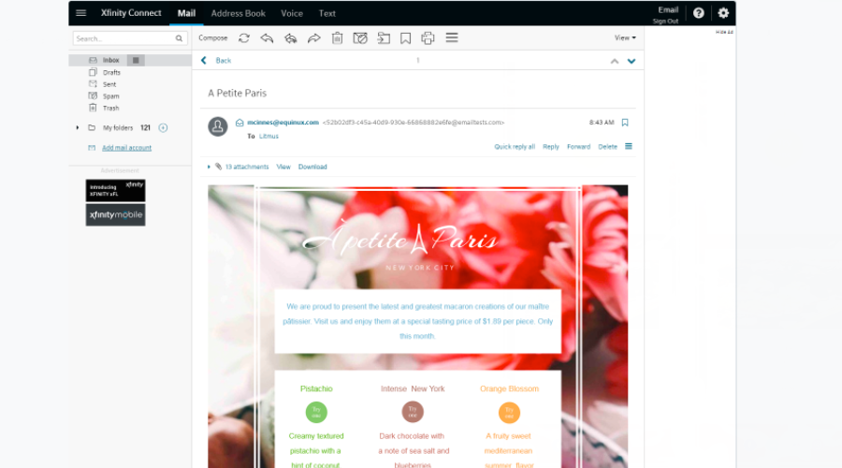Click the Compose button
The image size is (842, 468).
[212, 38]
